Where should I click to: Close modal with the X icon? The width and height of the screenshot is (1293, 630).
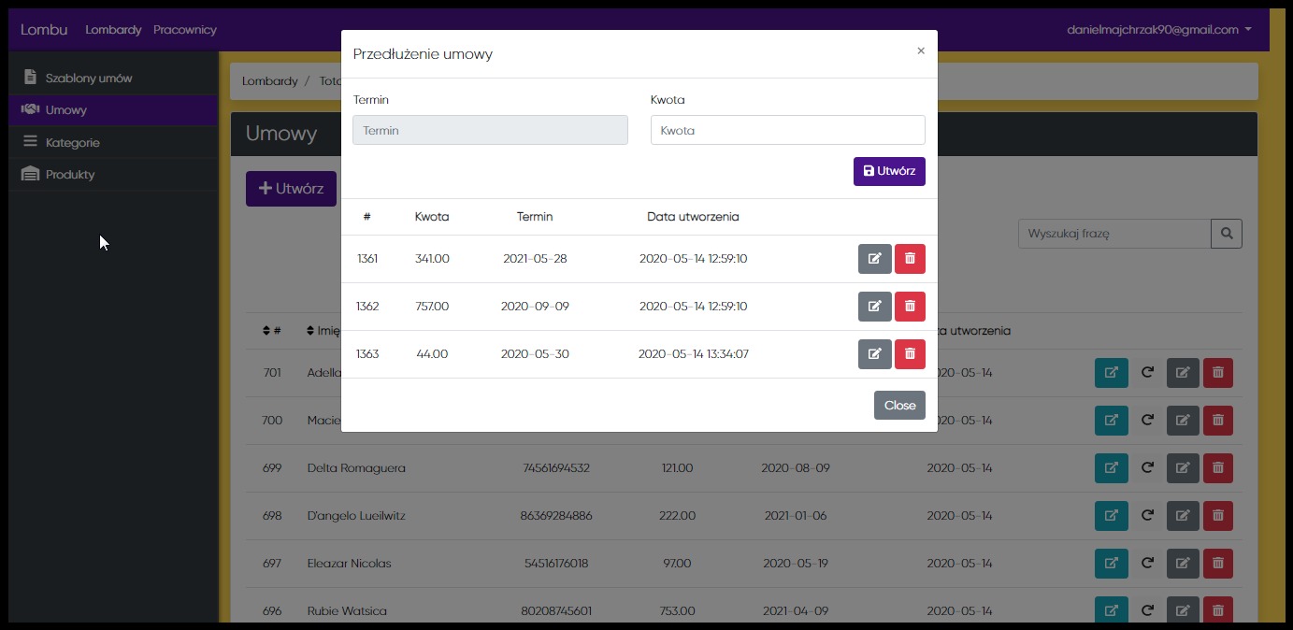pos(921,51)
